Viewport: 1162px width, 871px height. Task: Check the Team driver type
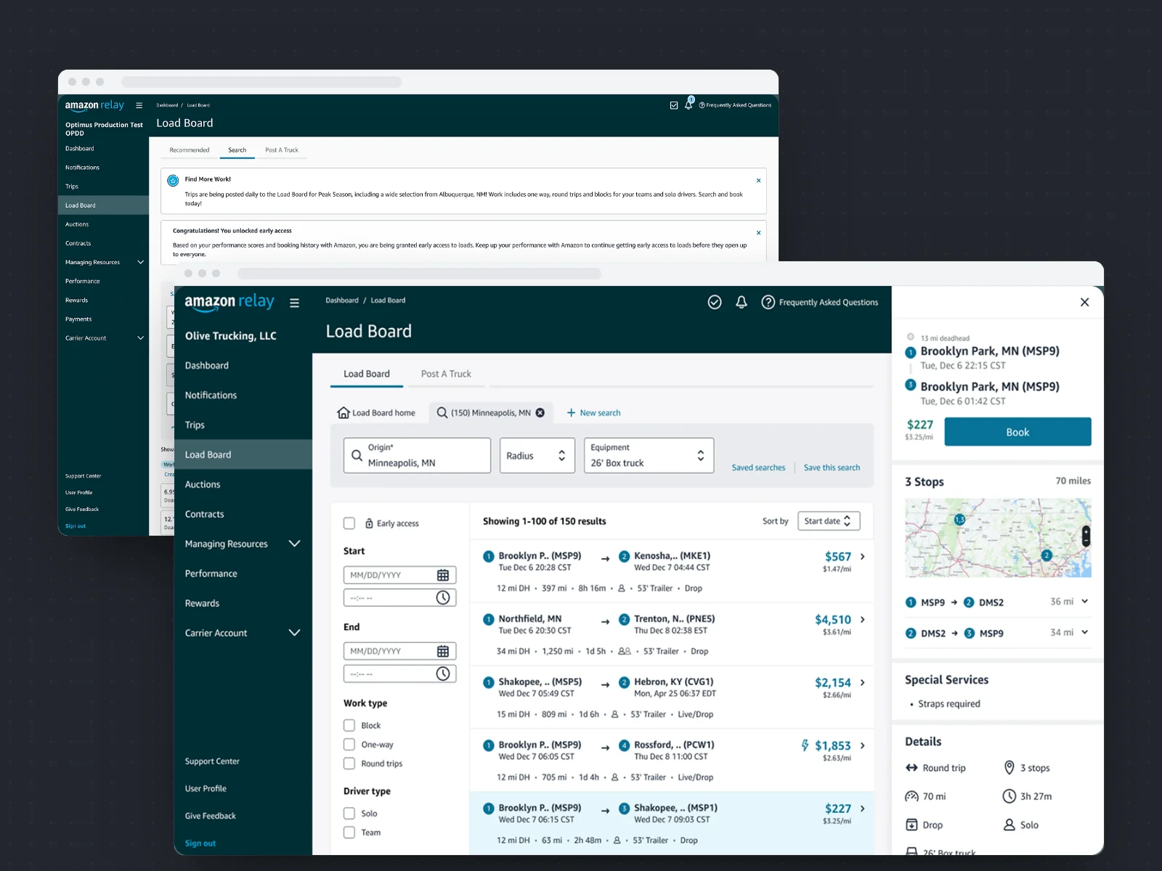(349, 833)
